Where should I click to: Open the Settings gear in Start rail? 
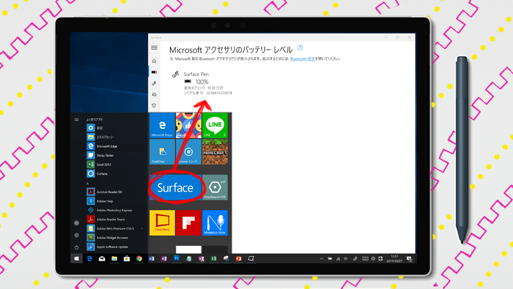tap(76, 235)
